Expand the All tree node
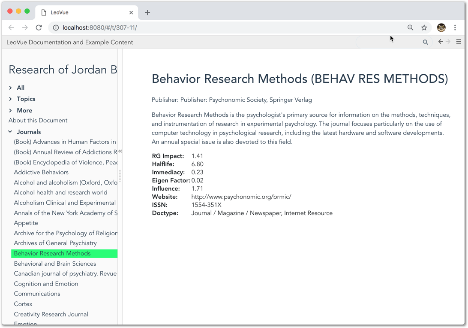The image size is (468, 328). (x=10, y=88)
